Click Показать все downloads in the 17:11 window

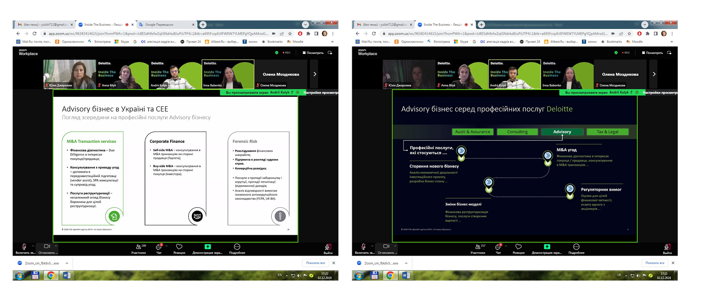[x=655, y=263]
